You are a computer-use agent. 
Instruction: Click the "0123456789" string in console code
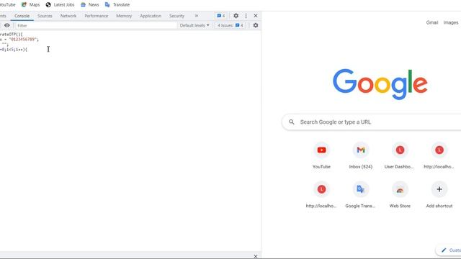point(22,40)
